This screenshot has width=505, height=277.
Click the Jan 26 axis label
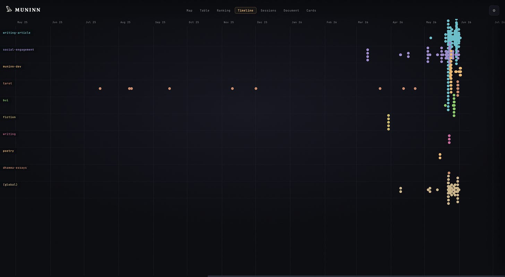pyautogui.click(x=297, y=22)
